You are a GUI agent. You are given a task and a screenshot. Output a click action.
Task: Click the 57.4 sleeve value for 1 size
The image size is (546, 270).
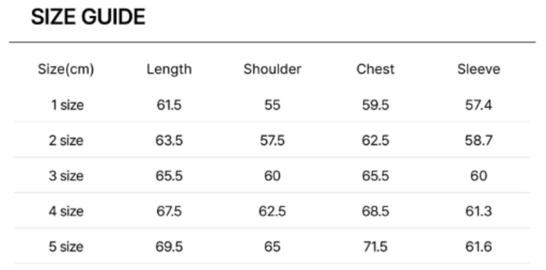tap(479, 105)
